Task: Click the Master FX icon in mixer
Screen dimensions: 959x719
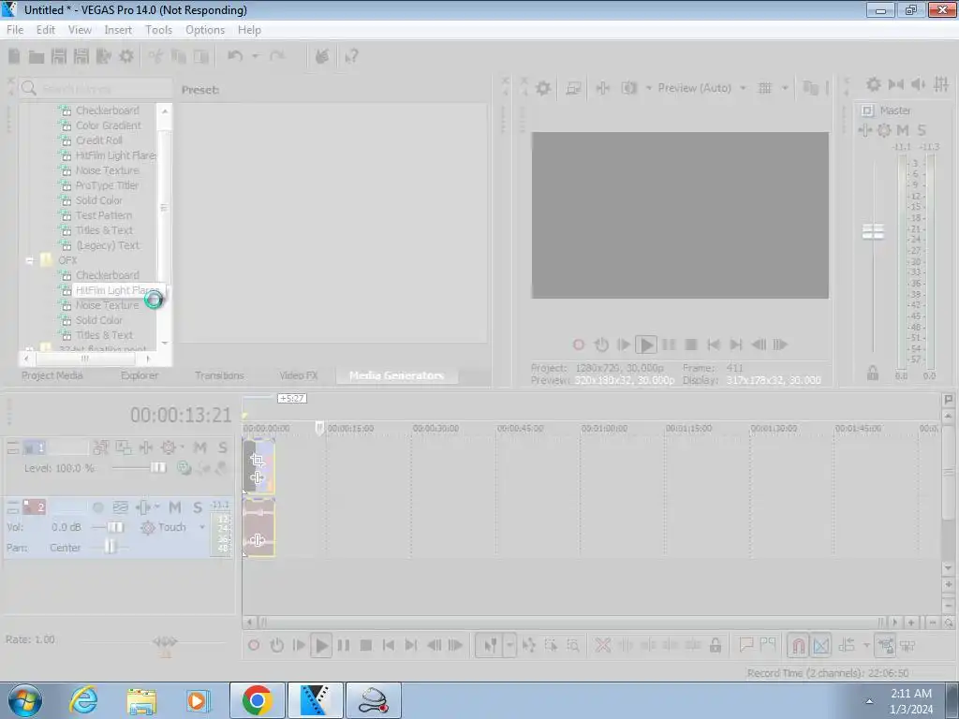Action: click(864, 129)
